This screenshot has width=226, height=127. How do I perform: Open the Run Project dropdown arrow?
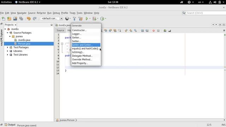tap(90, 19)
